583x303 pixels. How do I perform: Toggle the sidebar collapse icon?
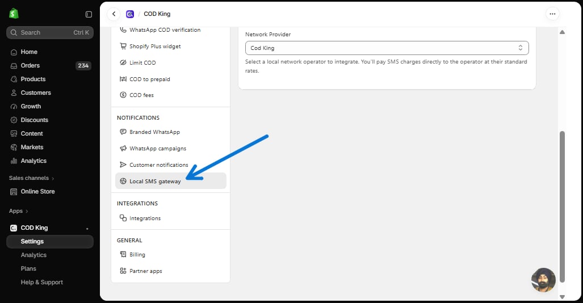point(89,14)
